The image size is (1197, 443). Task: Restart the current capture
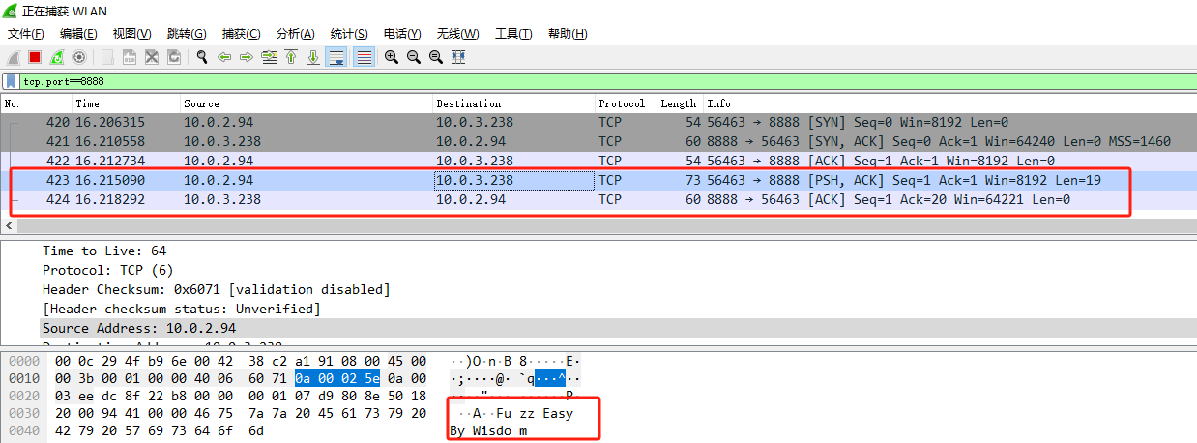(x=57, y=57)
